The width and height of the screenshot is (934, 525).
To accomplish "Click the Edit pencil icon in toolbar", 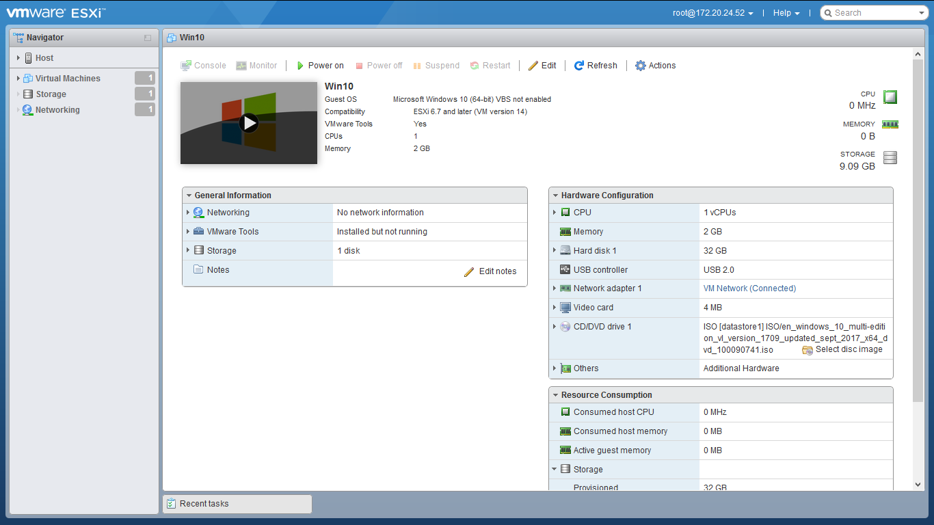I will click(x=533, y=66).
